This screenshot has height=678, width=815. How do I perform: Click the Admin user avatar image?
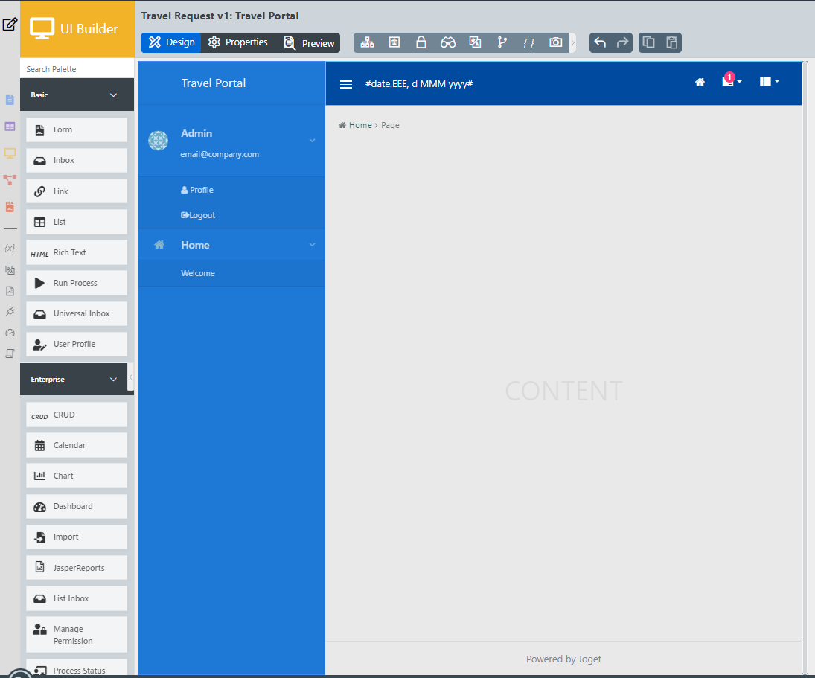[x=158, y=141]
